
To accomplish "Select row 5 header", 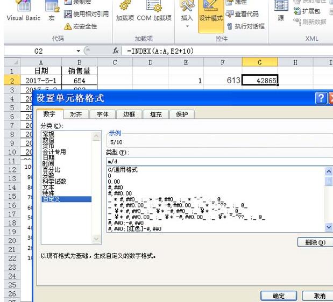I will click(x=12, y=107).
